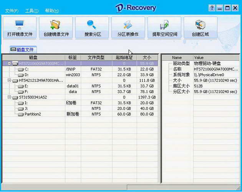
Task: Click the 扇区大小 property name
Action: 181,86
